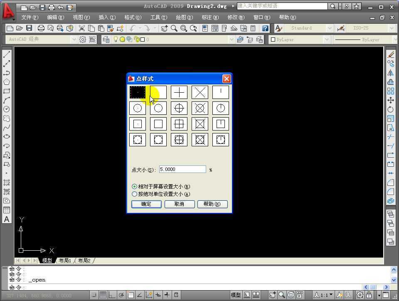This screenshot has width=399, height=301.
Task: Click the keyword search box
Action: (x=282, y=6)
